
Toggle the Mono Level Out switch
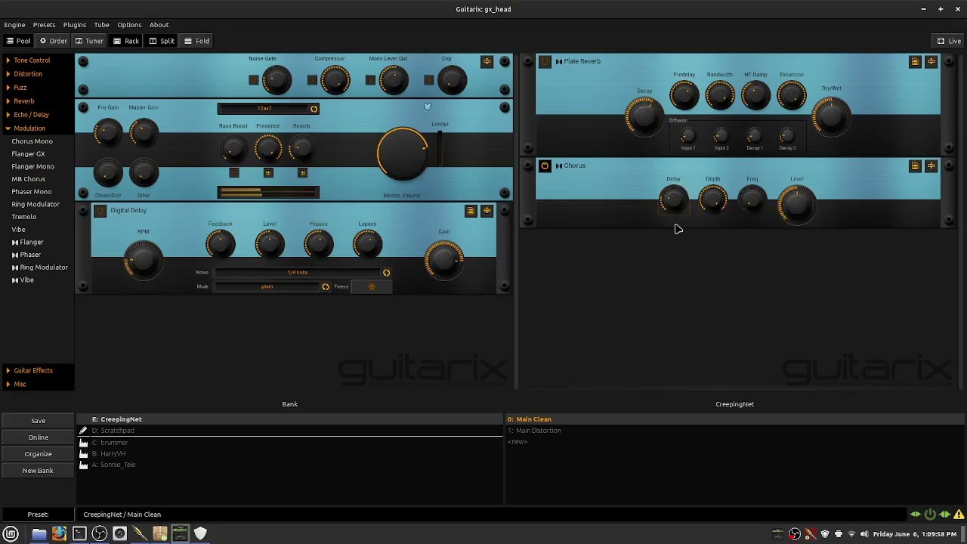370,80
